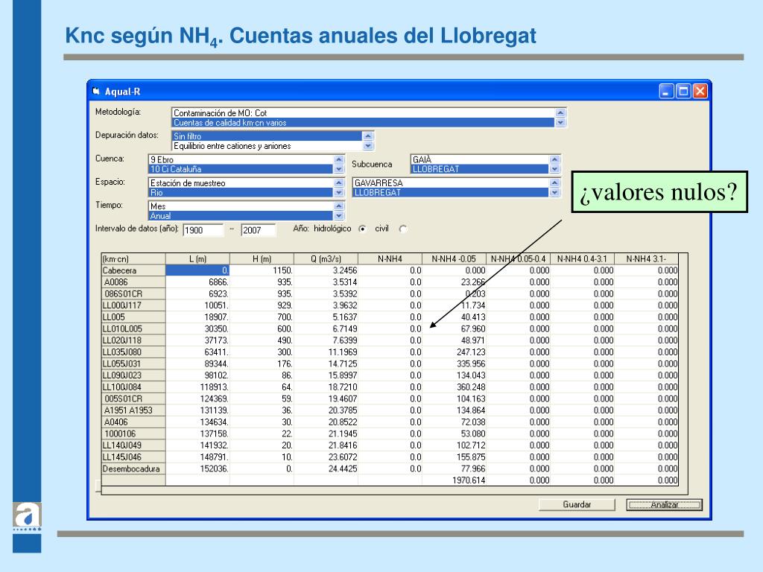Click the start year field showing 1900
The height and width of the screenshot is (572, 763).
[203, 230]
